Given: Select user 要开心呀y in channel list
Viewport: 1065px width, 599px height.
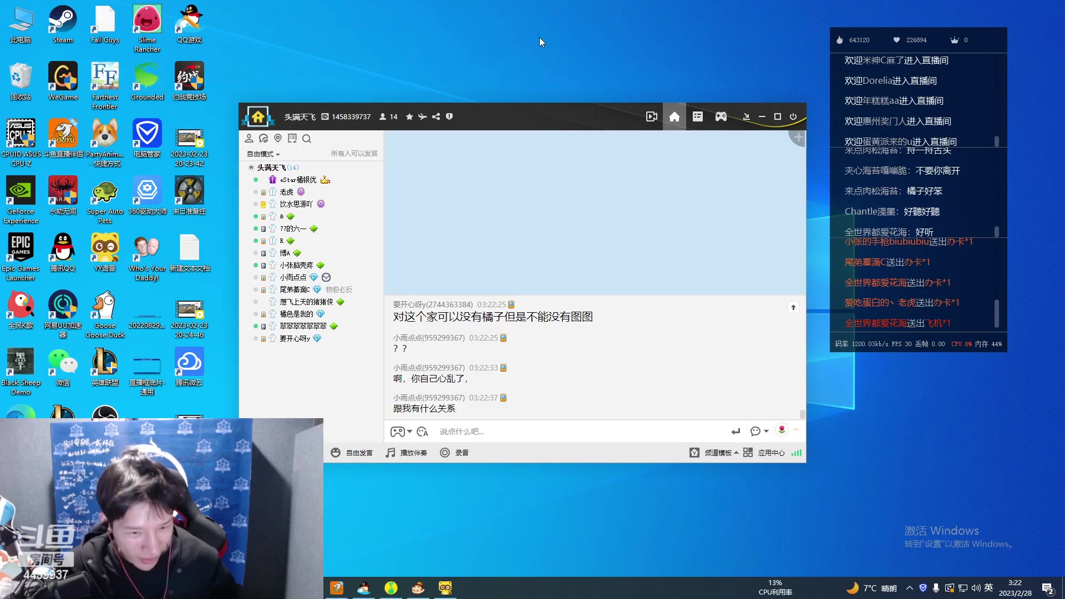Looking at the screenshot, I should (295, 338).
